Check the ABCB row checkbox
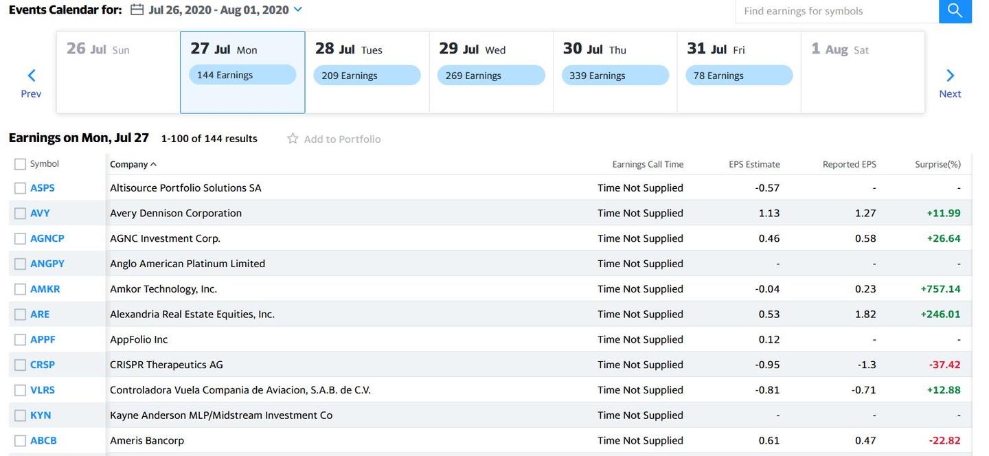The width and height of the screenshot is (989, 456). tap(20, 441)
